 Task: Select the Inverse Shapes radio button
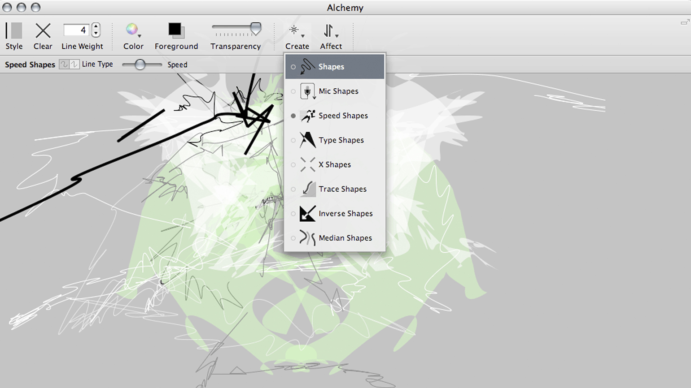tap(293, 214)
